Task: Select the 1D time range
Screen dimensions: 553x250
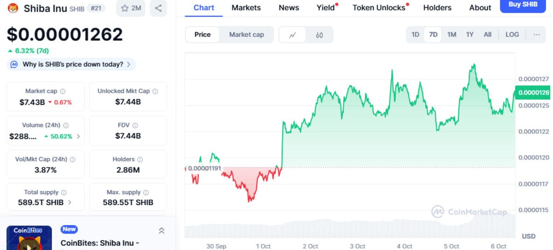Action: pyautogui.click(x=415, y=35)
